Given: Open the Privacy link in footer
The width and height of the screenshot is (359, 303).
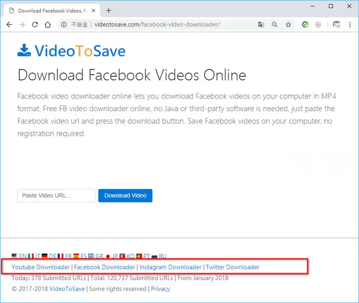Looking at the screenshot, I should pos(160,289).
